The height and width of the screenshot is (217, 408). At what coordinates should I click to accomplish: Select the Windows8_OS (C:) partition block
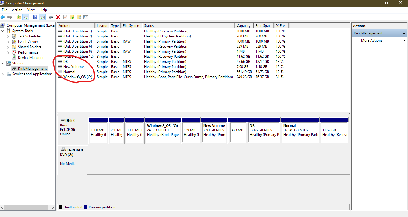pos(163,130)
